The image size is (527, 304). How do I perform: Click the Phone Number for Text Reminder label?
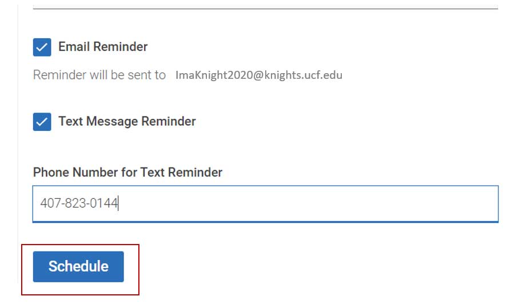pos(127,173)
